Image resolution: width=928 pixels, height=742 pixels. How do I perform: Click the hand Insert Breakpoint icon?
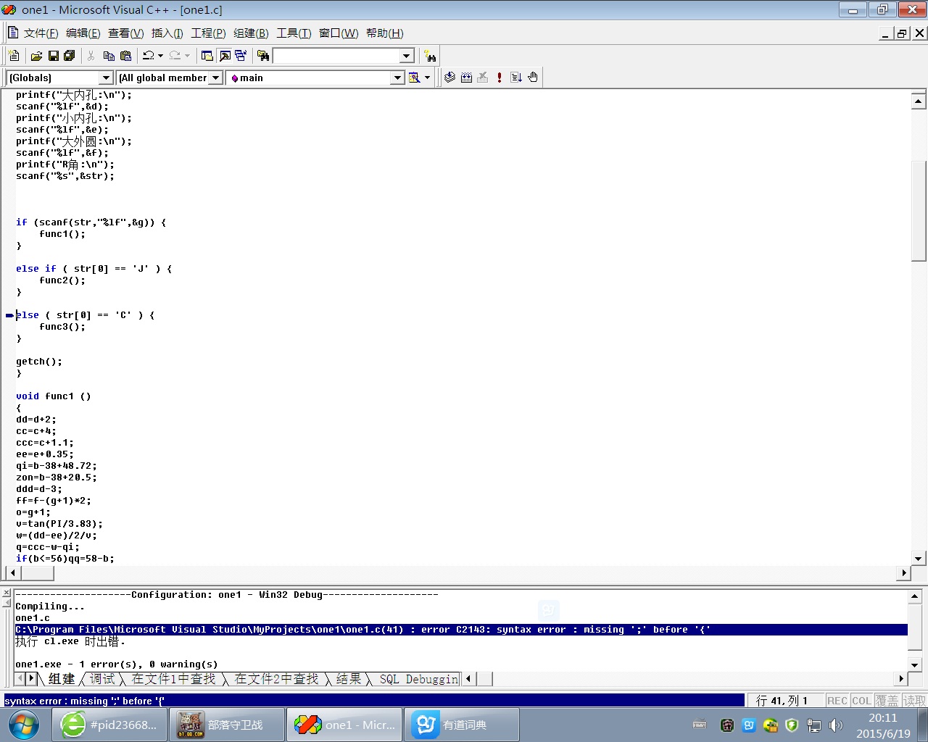point(533,78)
